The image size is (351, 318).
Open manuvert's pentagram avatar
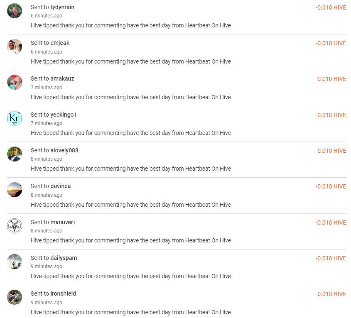click(15, 226)
